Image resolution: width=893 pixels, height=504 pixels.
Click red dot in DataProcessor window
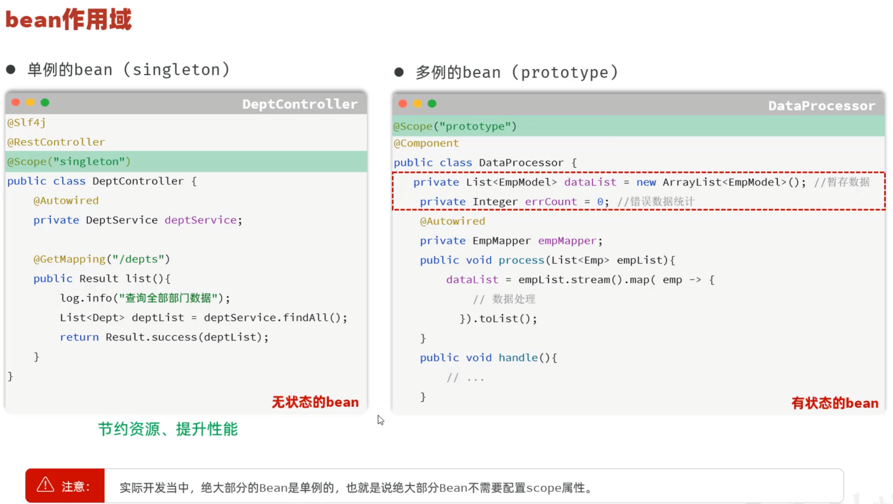coord(403,104)
